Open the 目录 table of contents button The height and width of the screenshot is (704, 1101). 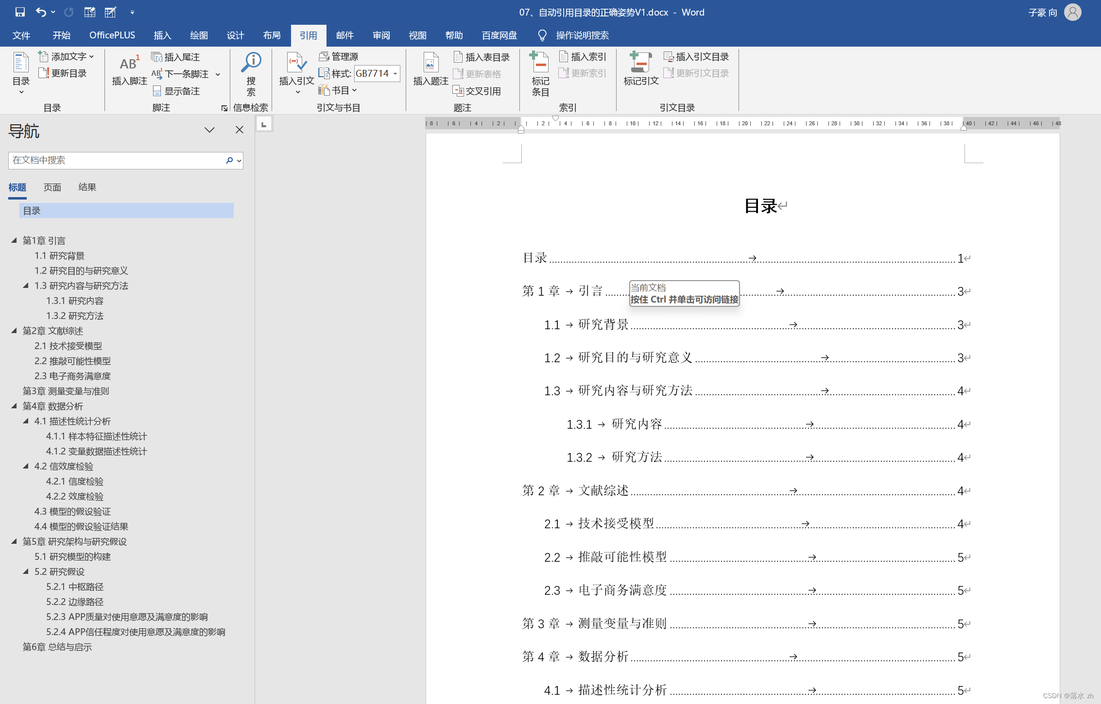pos(21,73)
